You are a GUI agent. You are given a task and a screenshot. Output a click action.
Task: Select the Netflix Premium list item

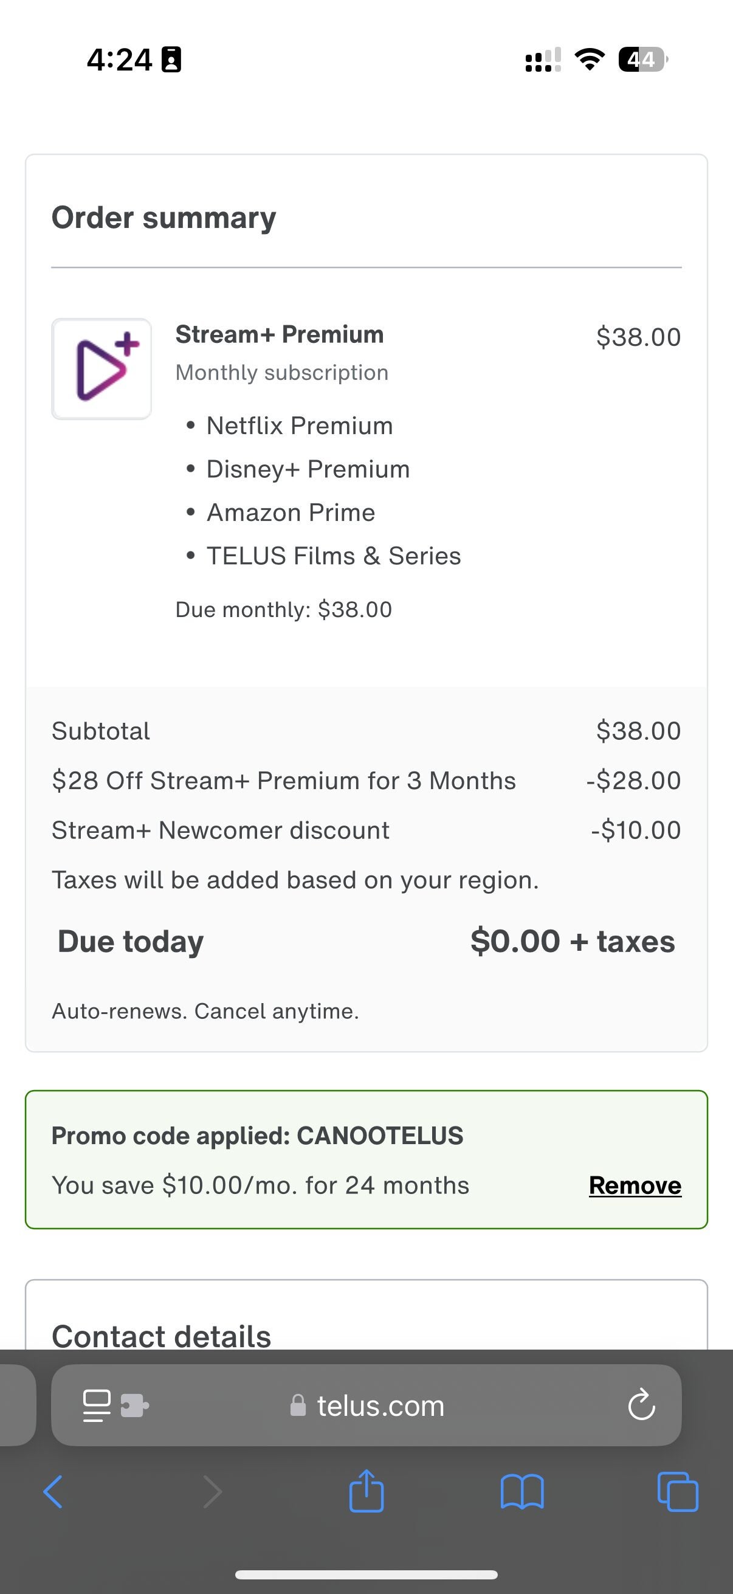click(300, 425)
